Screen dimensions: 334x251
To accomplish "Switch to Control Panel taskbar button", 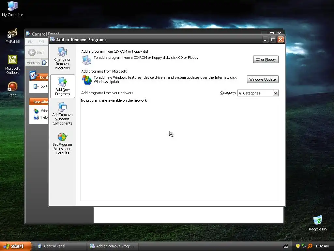I will pos(60,246).
